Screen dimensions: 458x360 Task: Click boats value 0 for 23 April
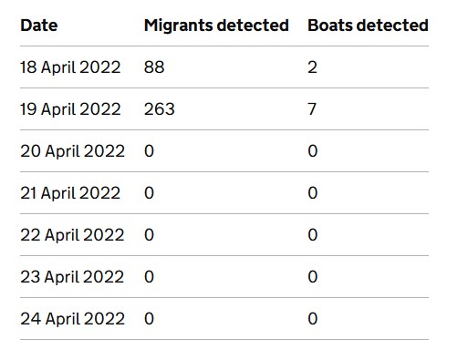coord(313,277)
